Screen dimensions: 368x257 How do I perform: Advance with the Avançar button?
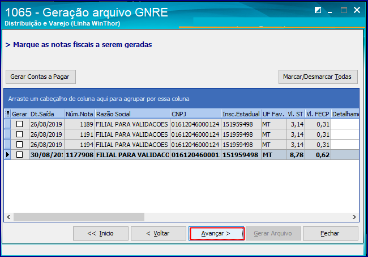[x=216, y=233]
